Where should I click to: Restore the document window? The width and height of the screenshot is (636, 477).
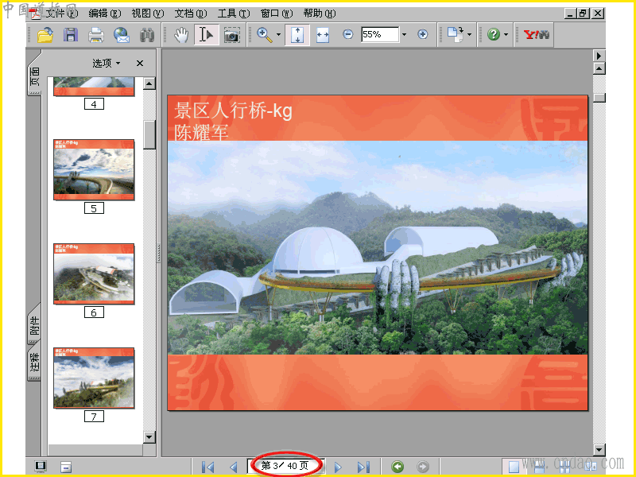pos(584,14)
